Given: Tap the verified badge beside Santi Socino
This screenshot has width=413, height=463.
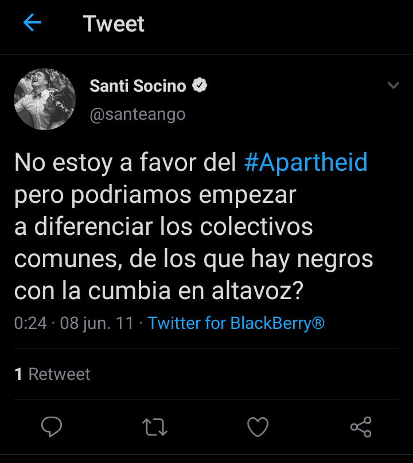Looking at the screenshot, I should coord(199,86).
